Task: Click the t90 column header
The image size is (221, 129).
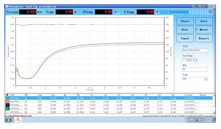Action: click(x=173, y=95)
